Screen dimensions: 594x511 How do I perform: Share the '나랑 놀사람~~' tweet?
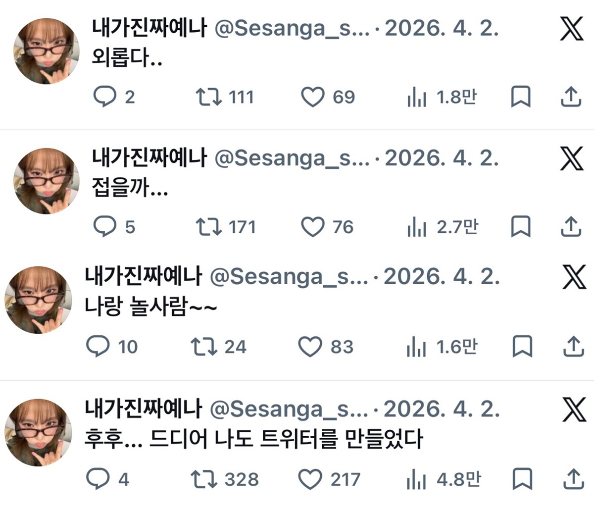pos(573,347)
